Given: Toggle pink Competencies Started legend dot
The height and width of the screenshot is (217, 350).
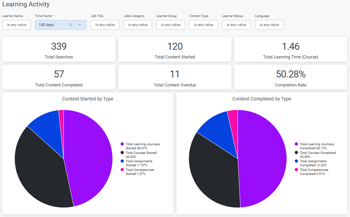Looking at the screenshot, I should pos(122,170).
